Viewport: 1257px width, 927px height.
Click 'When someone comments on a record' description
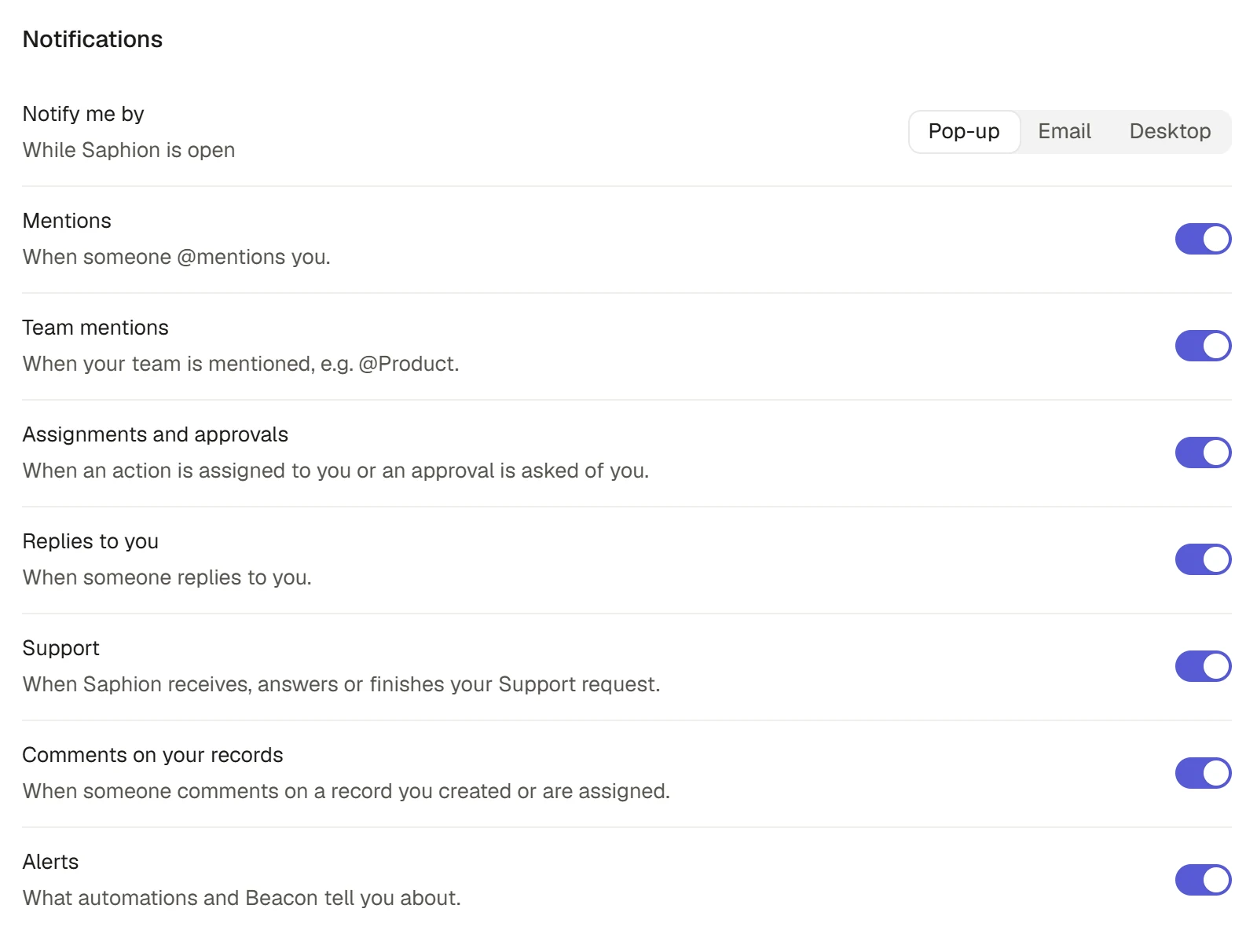[346, 791]
